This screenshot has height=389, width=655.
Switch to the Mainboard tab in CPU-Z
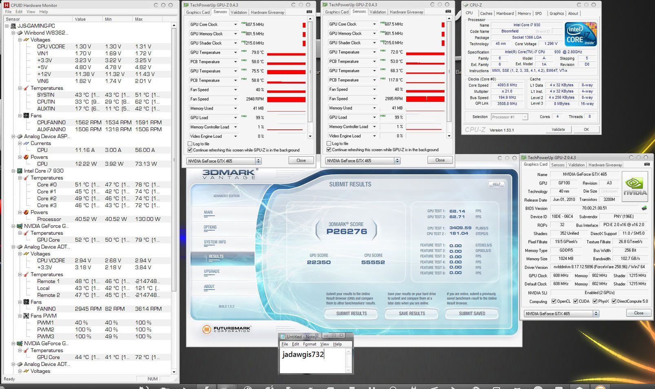[505, 13]
